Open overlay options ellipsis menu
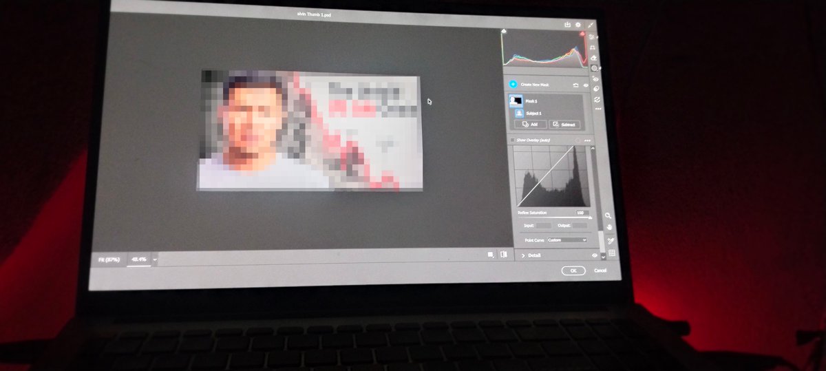This screenshot has width=826, height=371. click(x=587, y=140)
